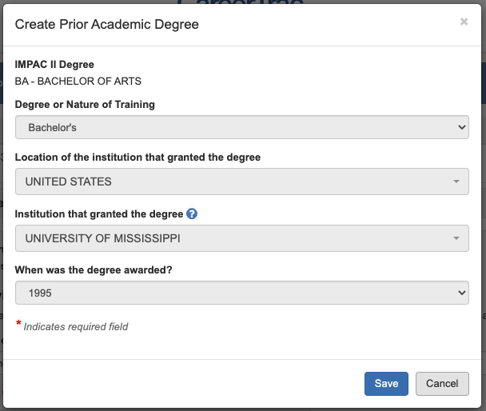Screen dimensions: 486x411
Task: Click the caret on UNIVERSITY OF MISSISSIPPI field
Action: point(456,238)
